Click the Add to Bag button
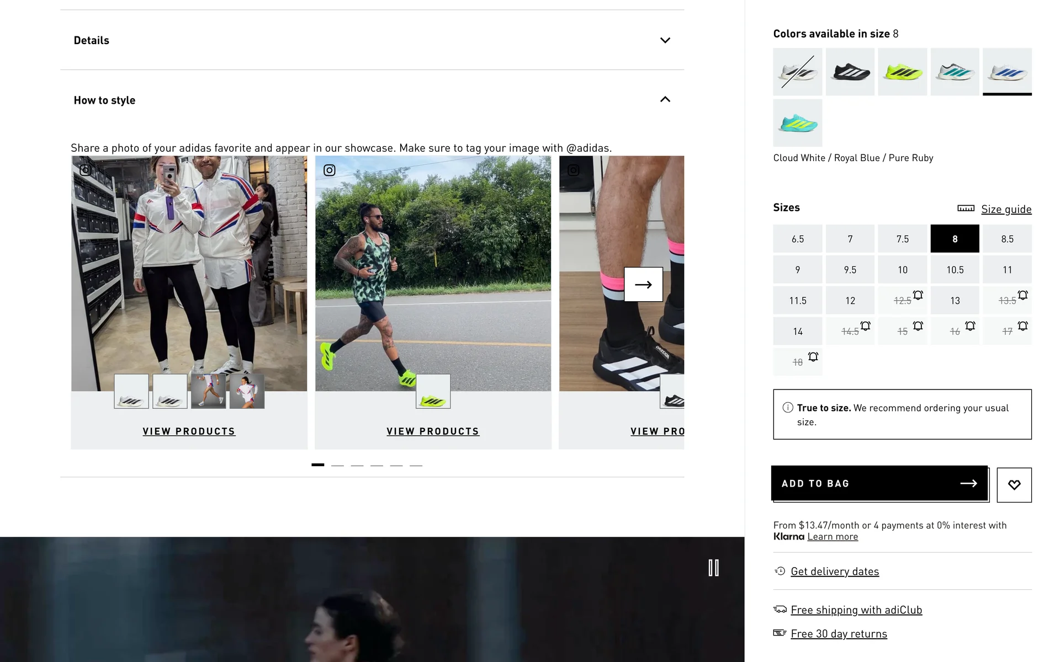 pos(879,483)
